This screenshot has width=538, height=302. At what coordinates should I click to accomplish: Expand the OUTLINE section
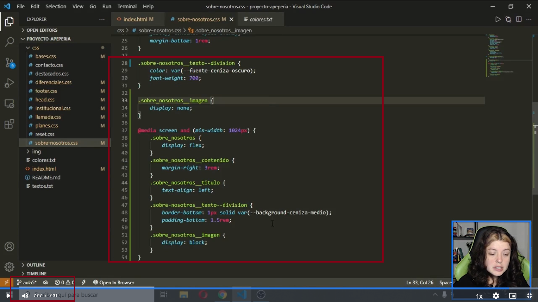(36, 265)
